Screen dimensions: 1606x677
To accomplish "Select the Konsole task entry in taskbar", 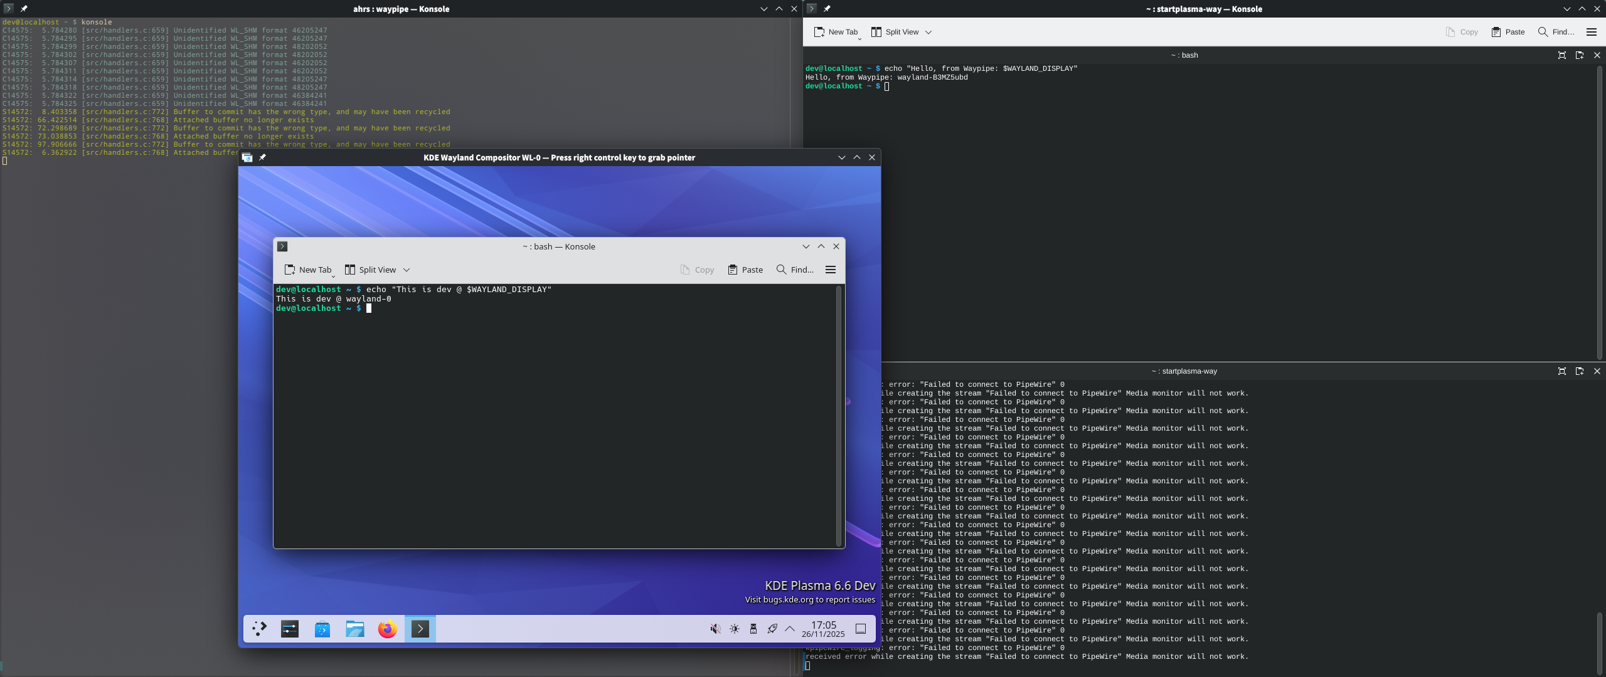I will pyautogui.click(x=420, y=629).
